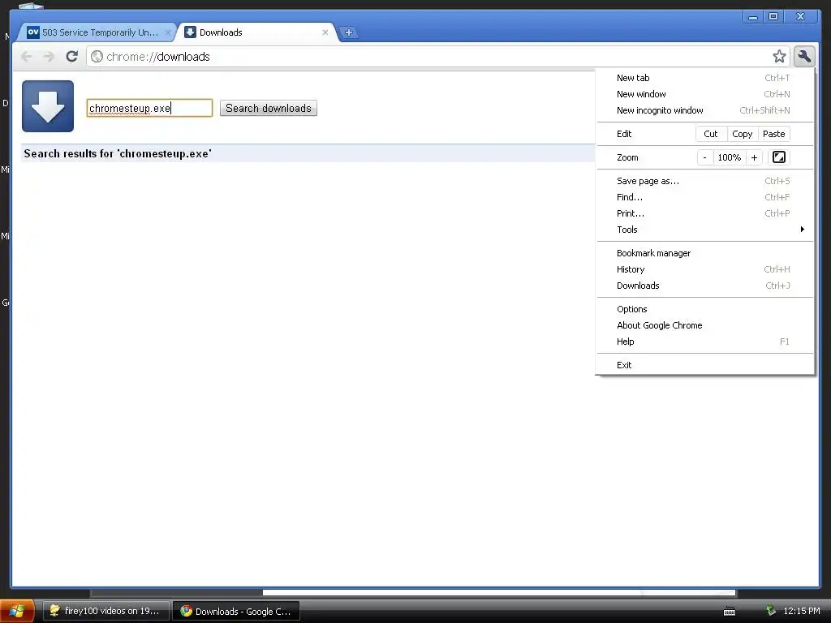Close the Downloads tab
831x623 pixels.
tap(325, 32)
